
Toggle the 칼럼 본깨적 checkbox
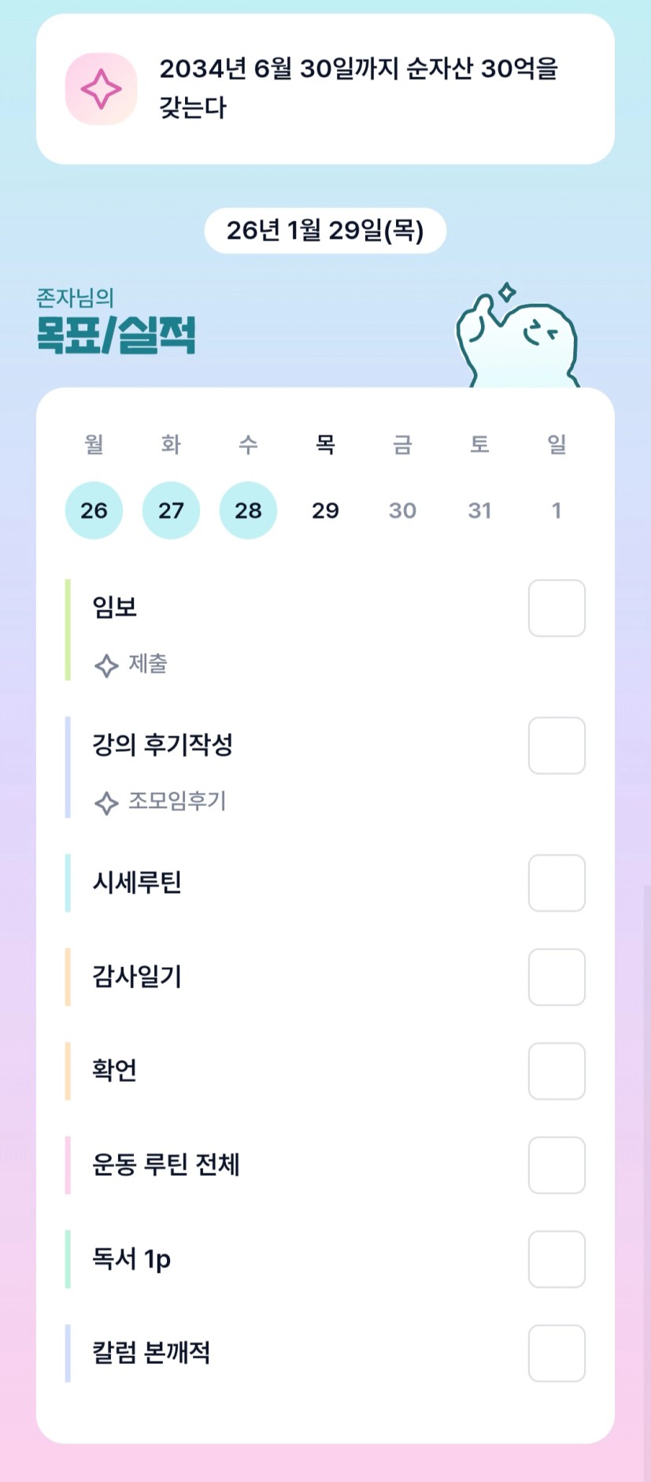(x=556, y=1353)
